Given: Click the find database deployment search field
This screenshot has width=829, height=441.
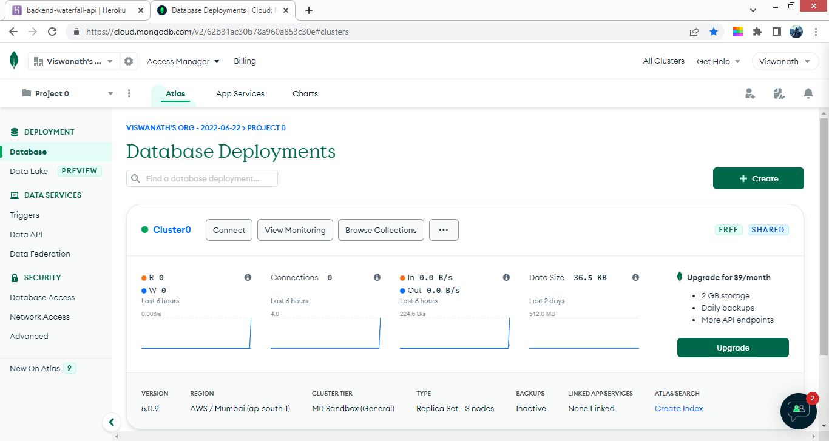Looking at the screenshot, I should pyautogui.click(x=202, y=178).
